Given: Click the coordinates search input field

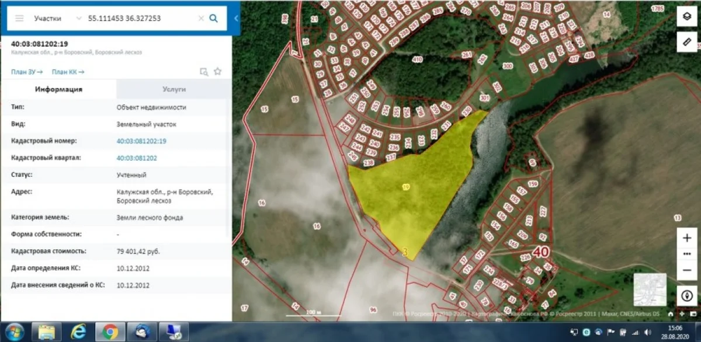Looking at the screenshot, I should [140, 18].
